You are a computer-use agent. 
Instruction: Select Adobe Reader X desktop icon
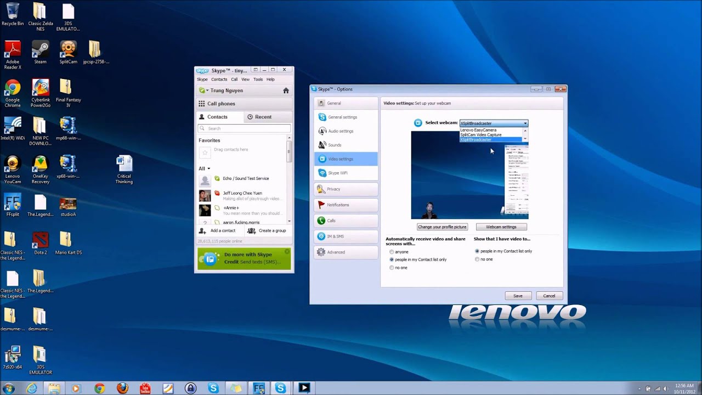point(12,55)
